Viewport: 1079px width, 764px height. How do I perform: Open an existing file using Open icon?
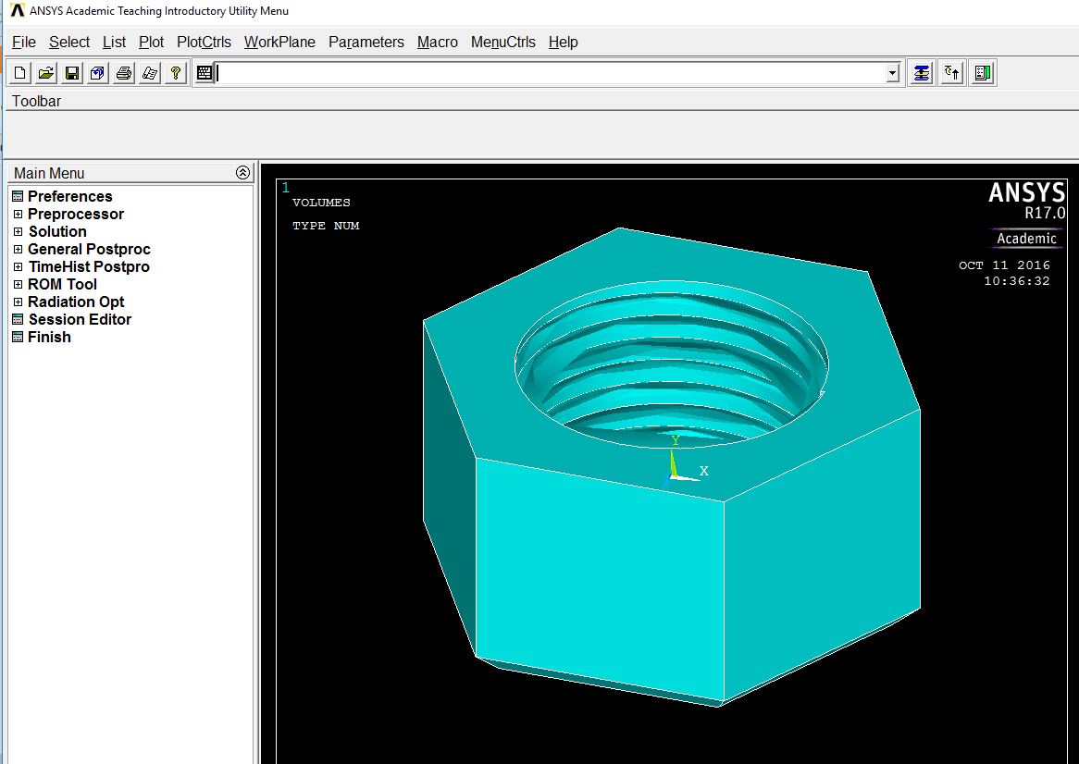[45, 72]
